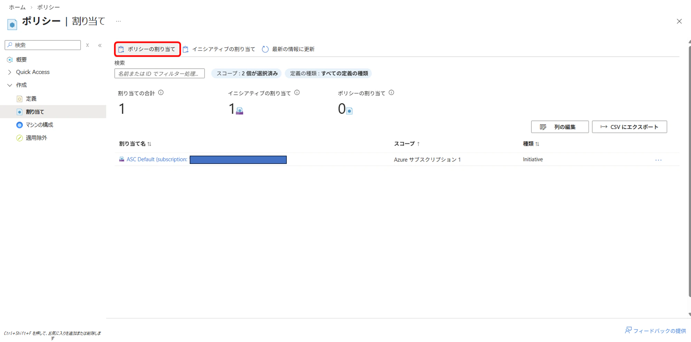The image size is (691, 342).
Task: Click the 割り当て sidebar icon
Action: point(20,112)
